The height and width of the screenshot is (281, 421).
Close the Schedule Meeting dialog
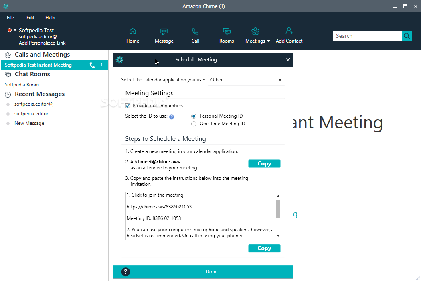[x=288, y=60]
